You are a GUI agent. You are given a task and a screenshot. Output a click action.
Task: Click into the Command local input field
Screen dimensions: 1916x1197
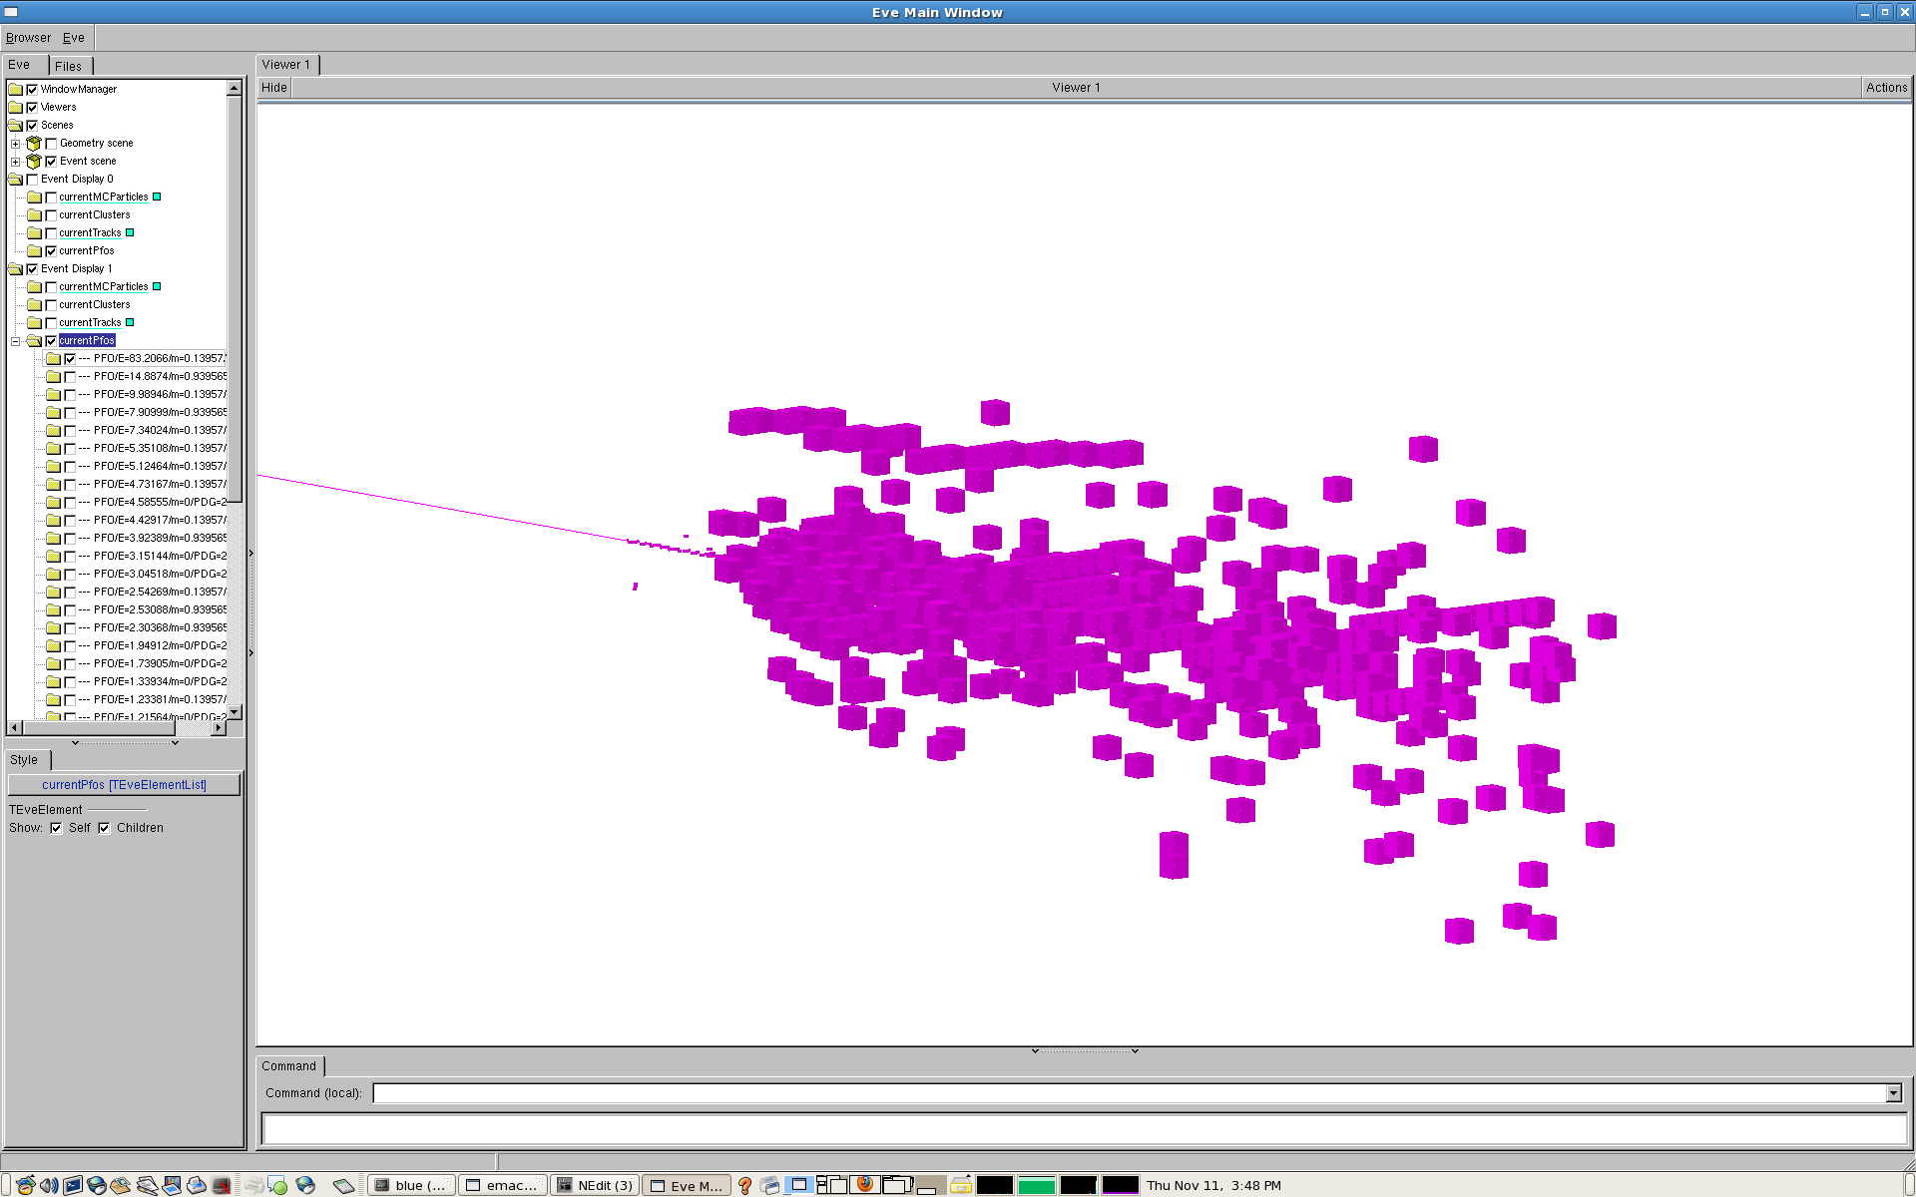1128,1093
